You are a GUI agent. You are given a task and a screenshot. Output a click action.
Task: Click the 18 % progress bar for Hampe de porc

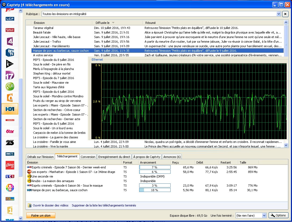pos(155,190)
